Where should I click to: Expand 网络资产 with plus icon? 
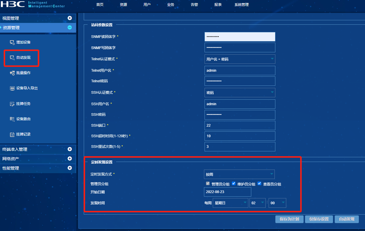pos(70,158)
